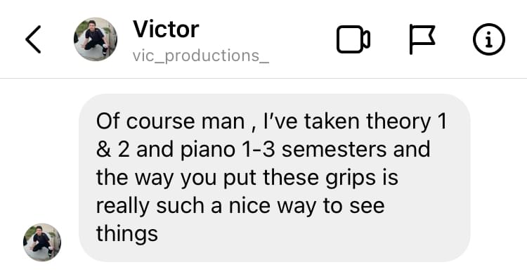Start a video call with Victor

click(353, 39)
